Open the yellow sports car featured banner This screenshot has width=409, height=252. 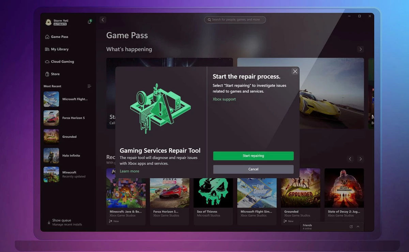click(301, 93)
